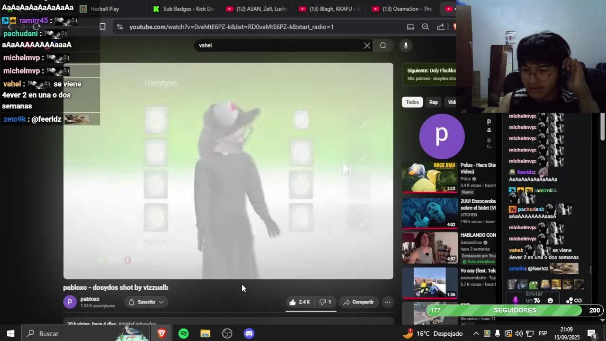This screenshot has width=606, height=341.
Task: Activate voice search microphone button
Action: [x=406, y=45]
